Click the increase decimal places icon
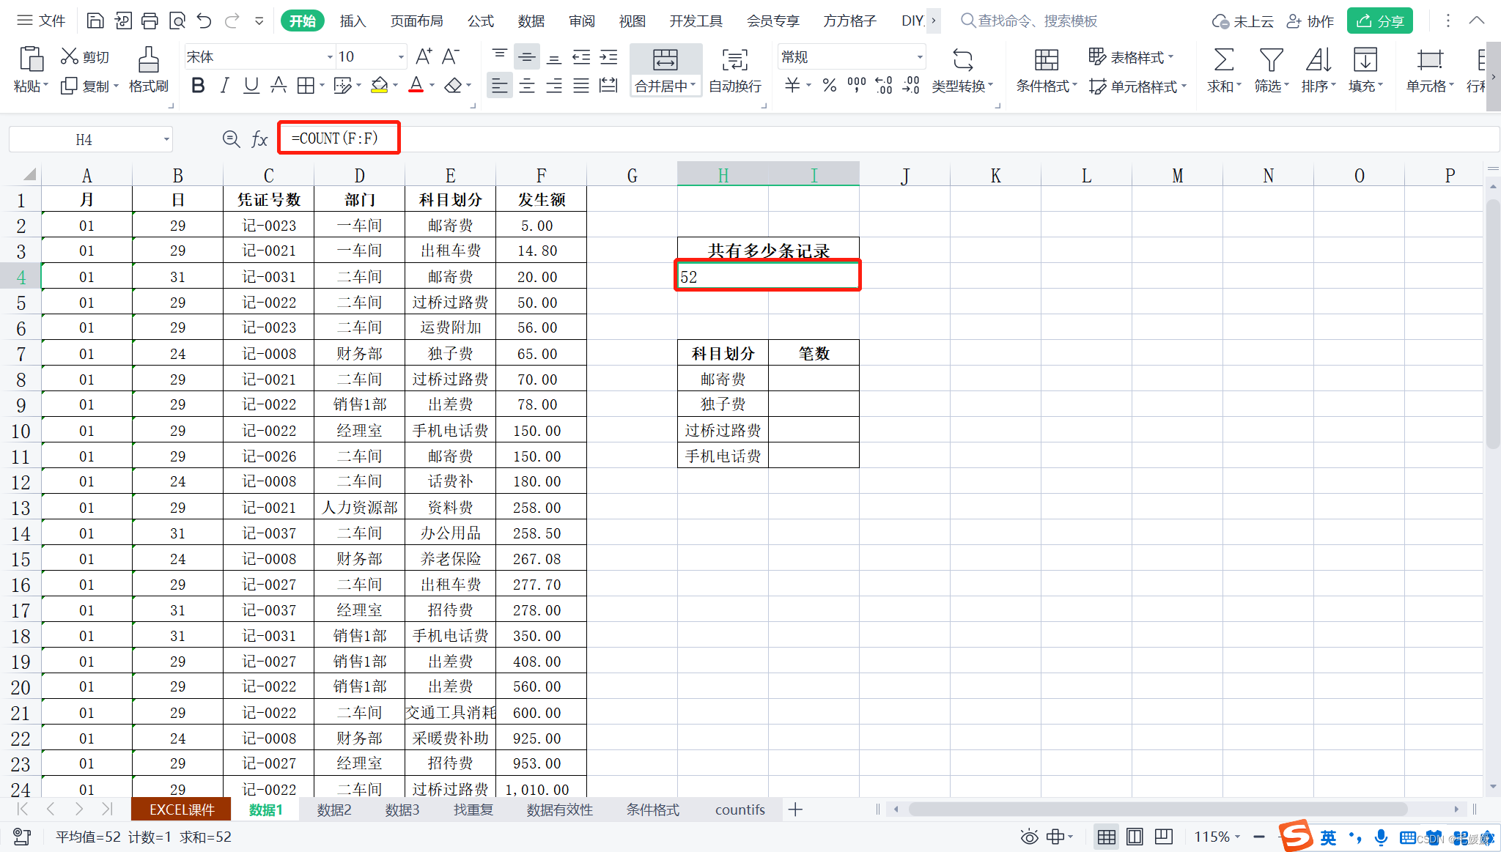This screenshot has width=1501, height=852. pos(884,86)
